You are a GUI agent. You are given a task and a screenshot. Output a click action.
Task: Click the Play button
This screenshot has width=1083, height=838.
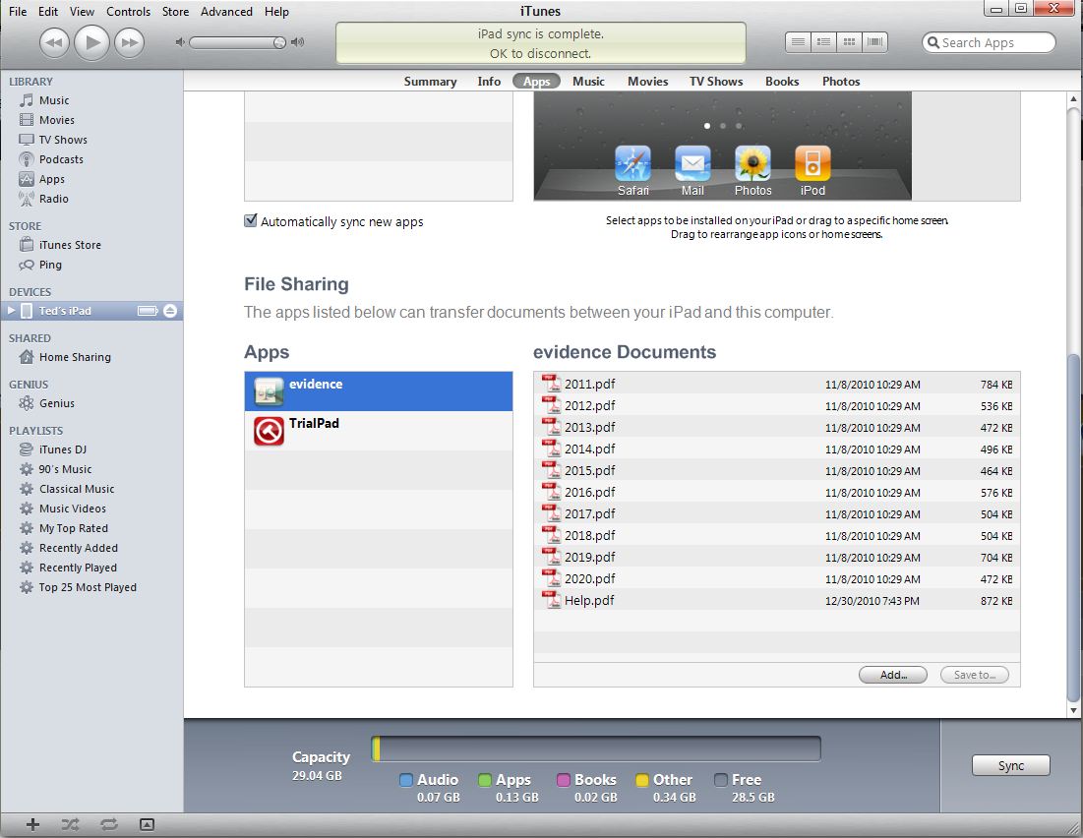[x=91, y=42]
